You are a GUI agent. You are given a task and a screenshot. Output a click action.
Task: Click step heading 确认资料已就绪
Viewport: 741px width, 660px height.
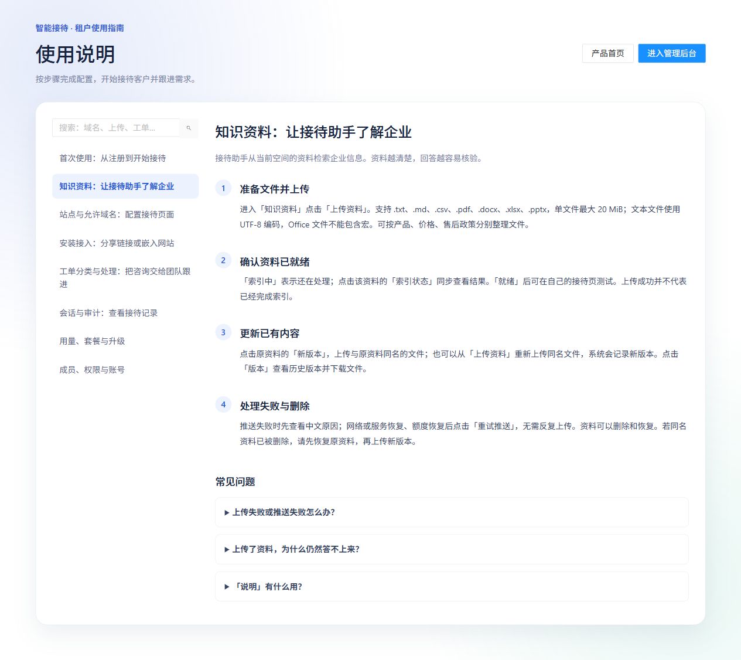pyautogui.click(x=275, y=262)
